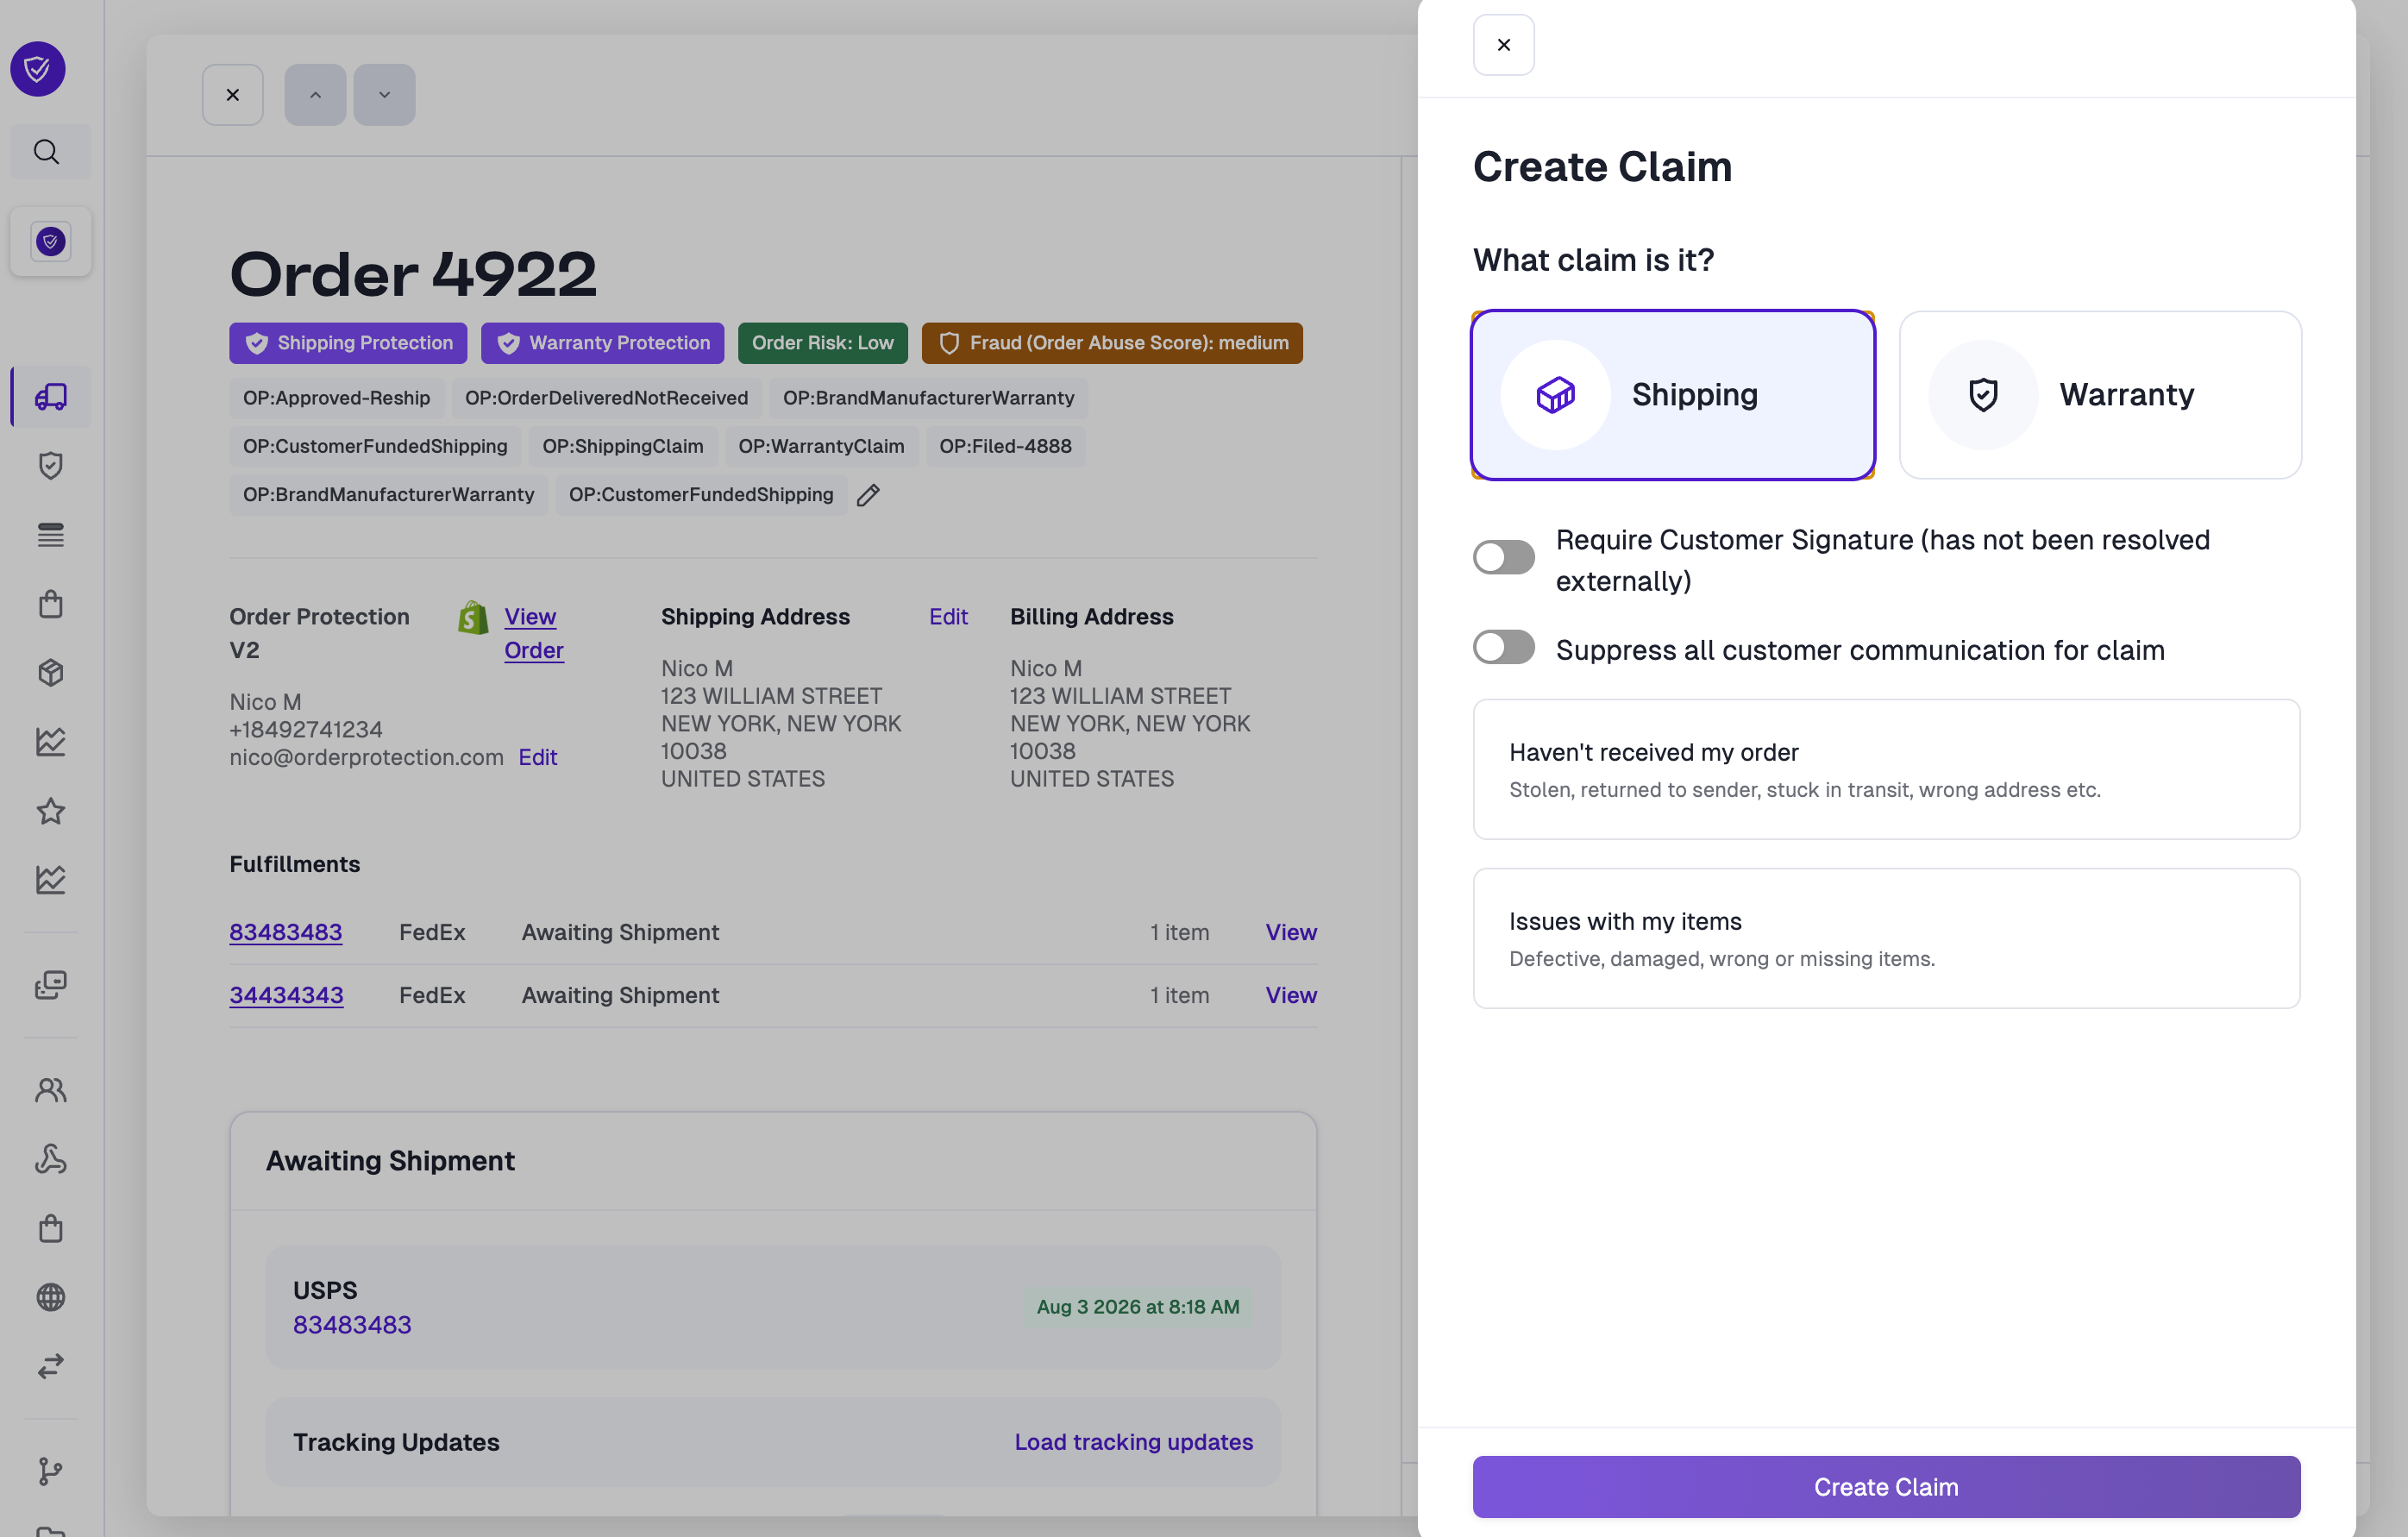
Task: View the 83483483 fulfillment row
Action: 1291,932
